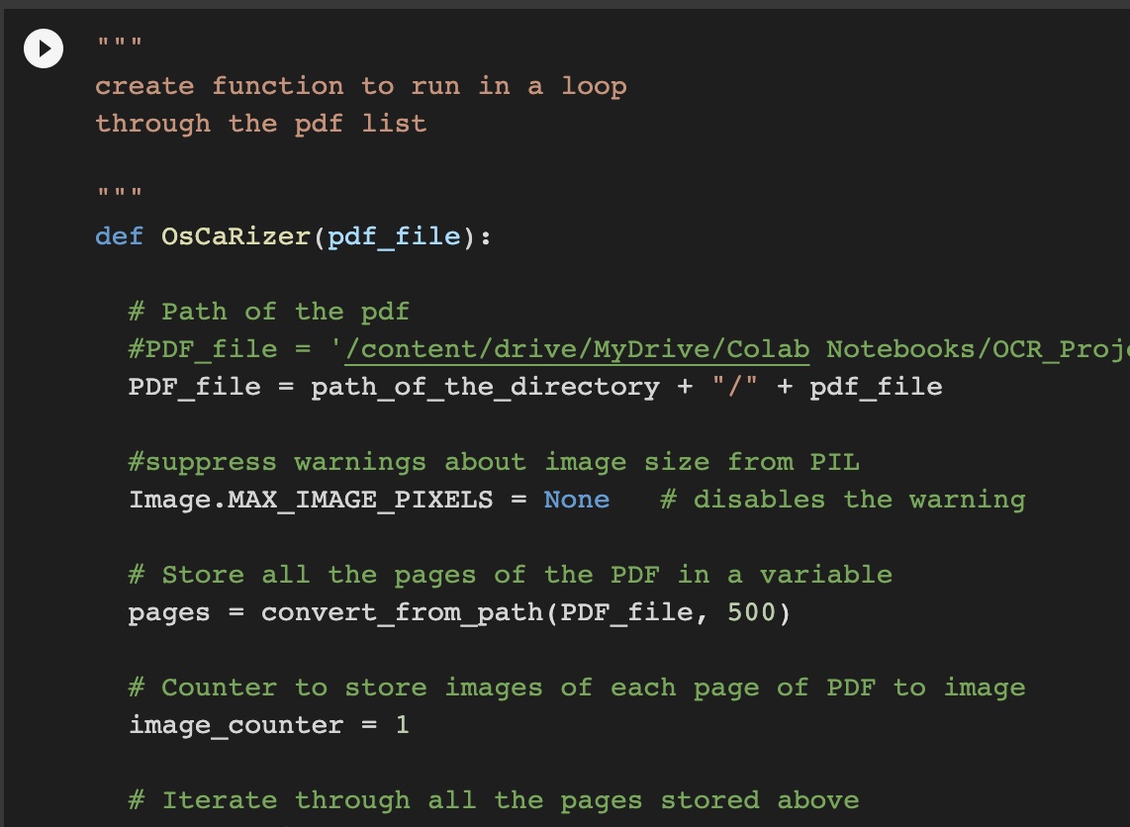The width and height of the screenshot is (1130, 827).
Task: Place cursor on the def keyword
Action: pos(119,237)
